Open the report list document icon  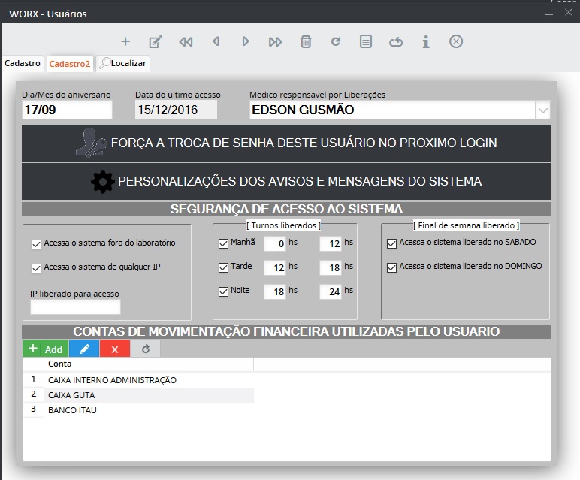point(366,41)
